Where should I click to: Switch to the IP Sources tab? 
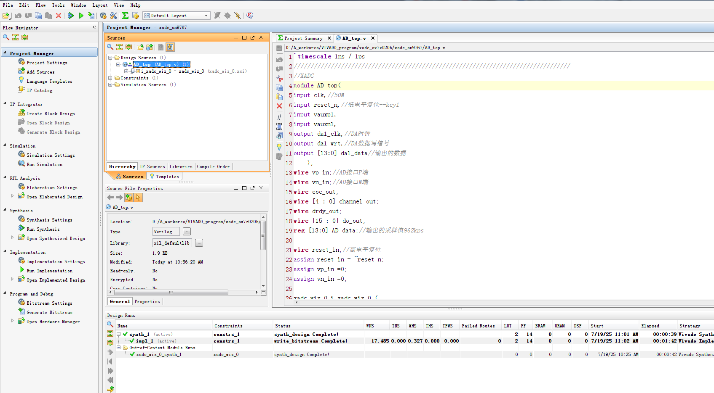click(x=152, y=166)
